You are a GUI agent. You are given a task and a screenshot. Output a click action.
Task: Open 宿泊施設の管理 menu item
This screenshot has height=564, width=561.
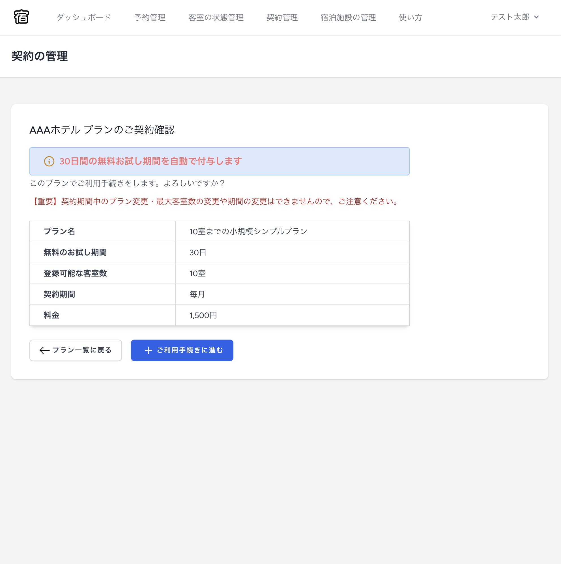tap(348, 18)
